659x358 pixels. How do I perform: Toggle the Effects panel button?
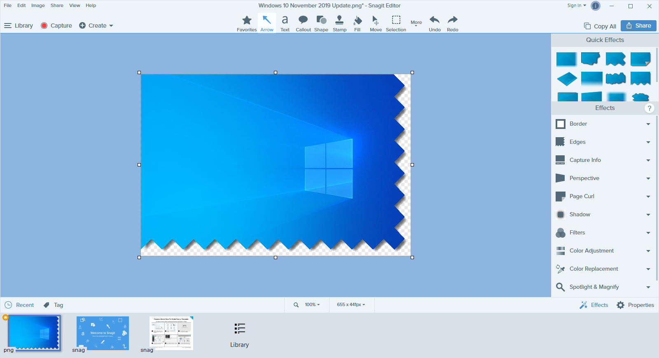[594, 305]
